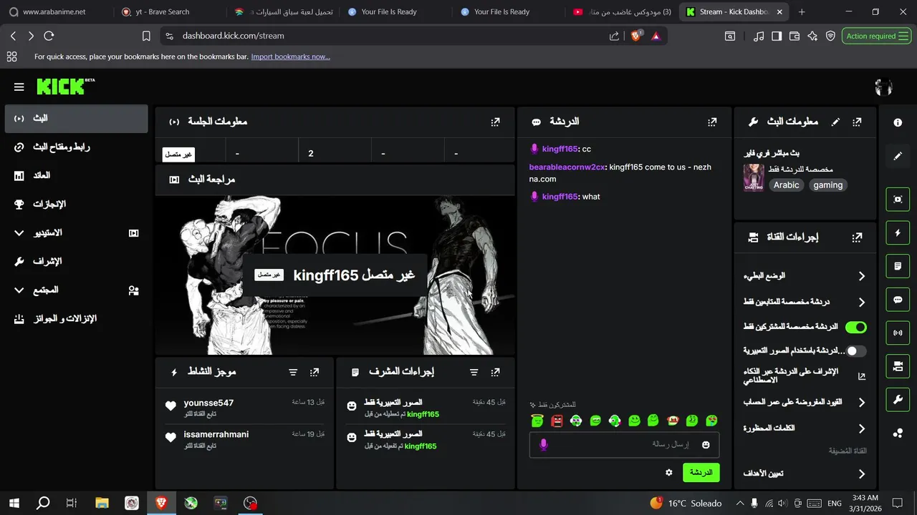917x515 pixels.
Task: Toggle the broadcast signal icon in right sidebar
Action: click(898, 333)
